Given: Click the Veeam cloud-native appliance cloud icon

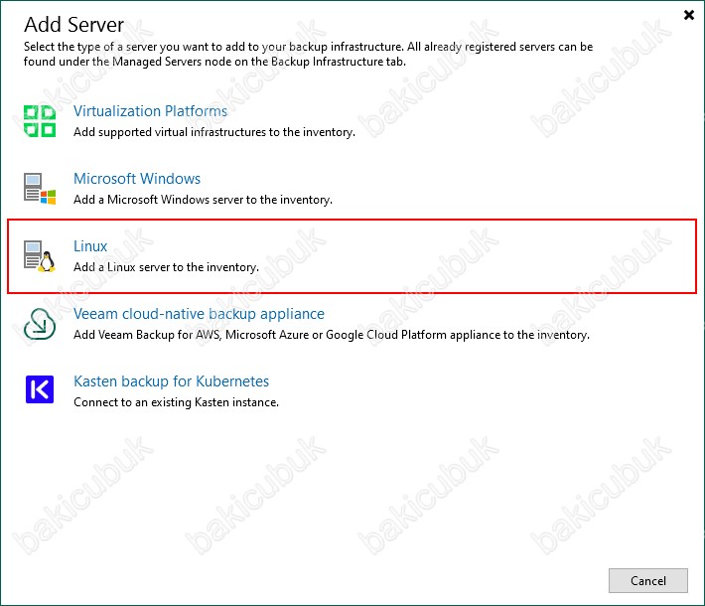Looking at the screenshot, I should (40, 324).
